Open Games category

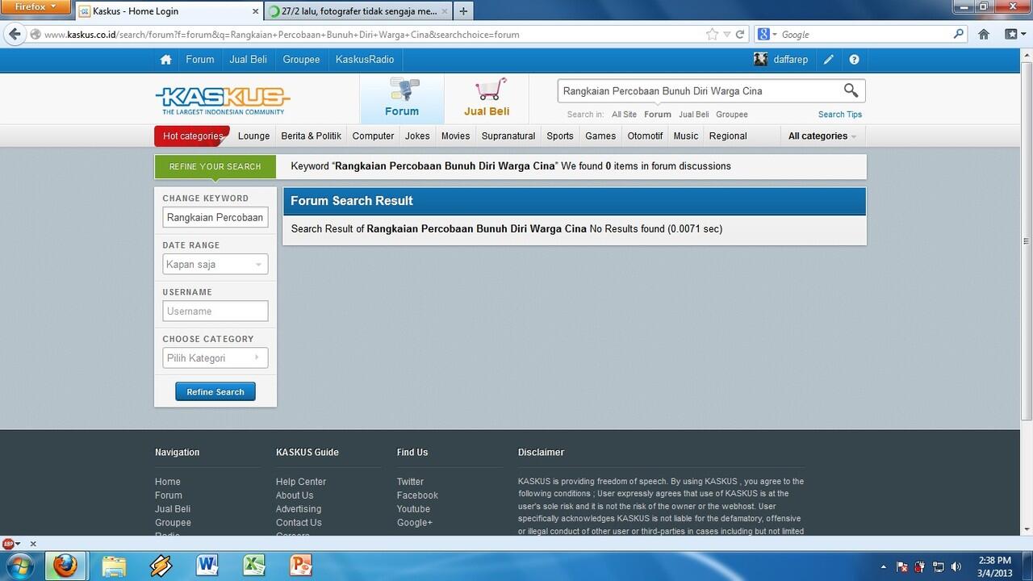click(600, 136)
